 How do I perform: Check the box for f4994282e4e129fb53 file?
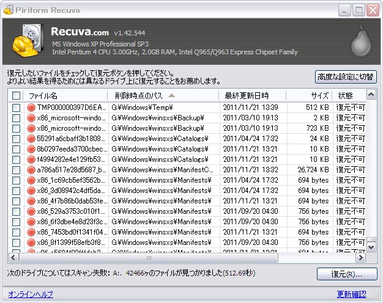tap(16, 159)
